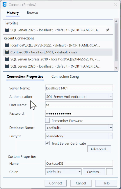
Task: Expand the Database Name dropdown
Action: tap(79, 128)
